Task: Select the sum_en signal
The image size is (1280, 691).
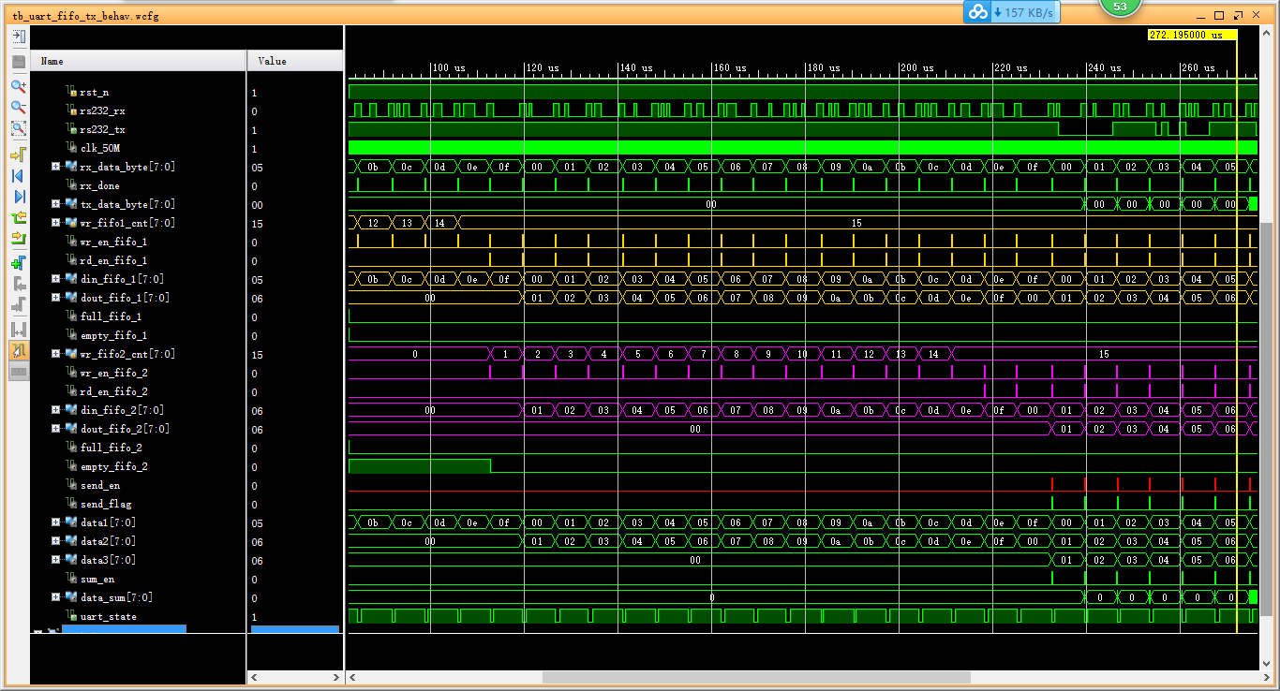Action: tap(97, 580)
